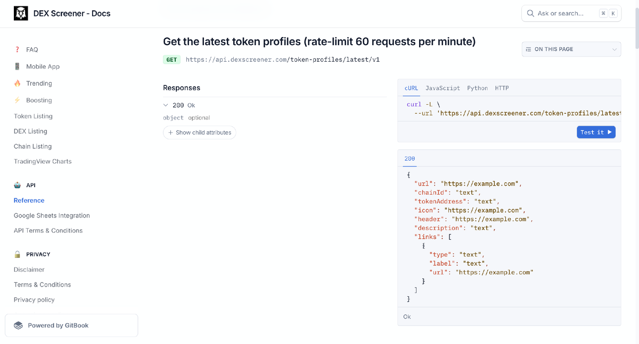
Task: Click the FAQ question mark icon
Action: (17, 49)
